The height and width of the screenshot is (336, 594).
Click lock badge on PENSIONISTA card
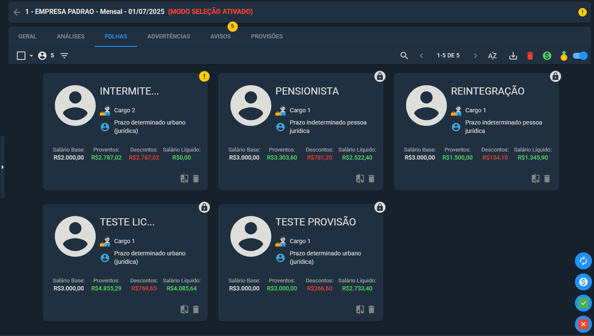(x=380, y=76)
